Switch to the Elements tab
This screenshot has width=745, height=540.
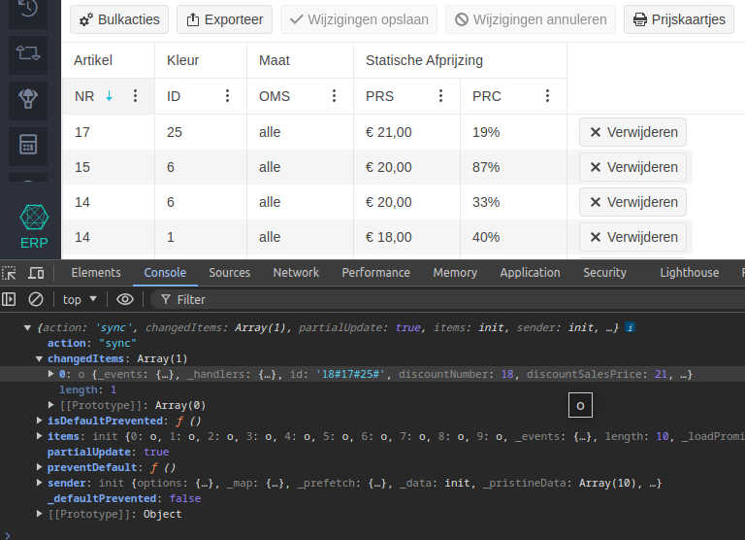point(96,273)
